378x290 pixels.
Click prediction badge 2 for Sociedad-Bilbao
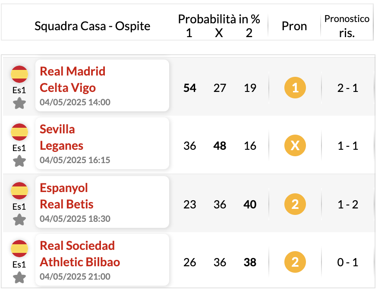(x=295, y=262)
